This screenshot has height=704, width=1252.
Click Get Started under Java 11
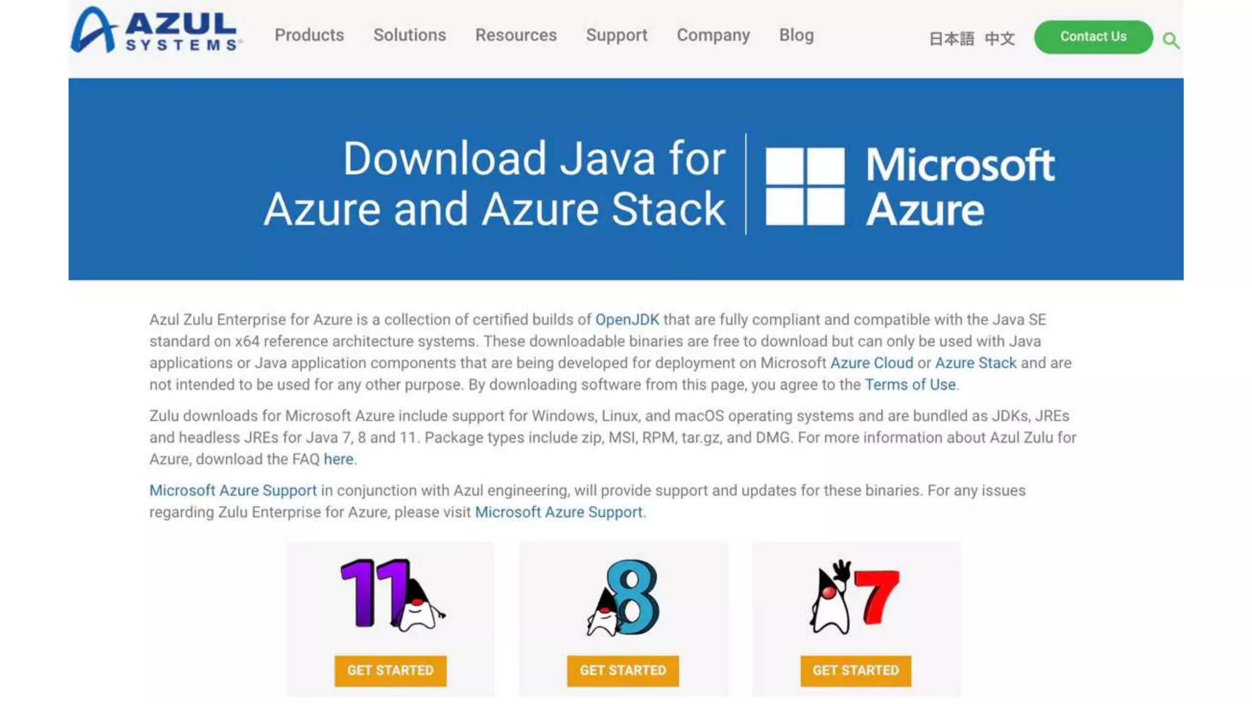(x=390, y=670)
